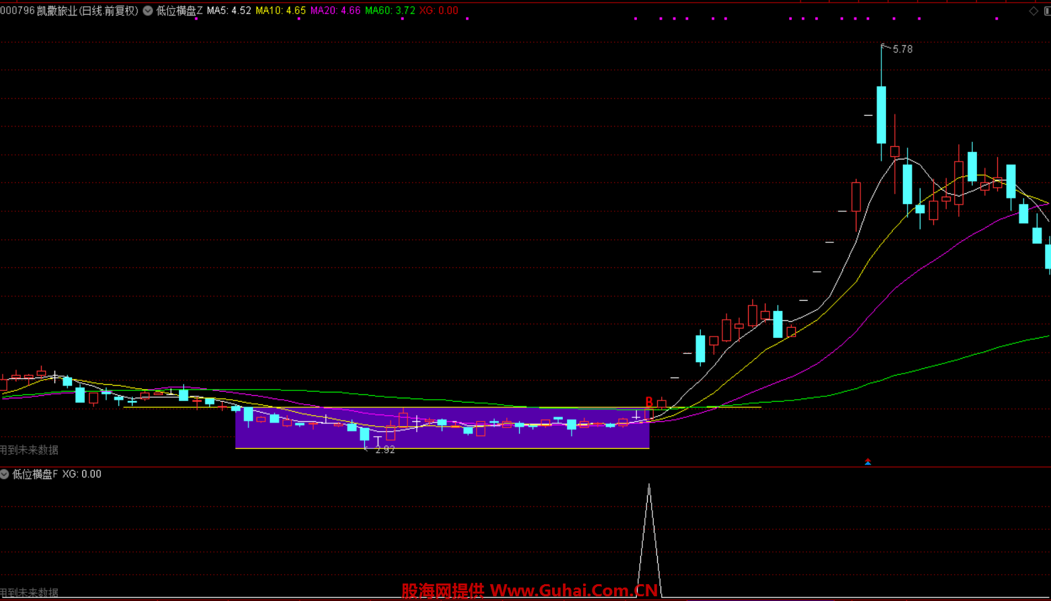
Task: Click the red XG: 0.00 label in main chart
Action: [x=439, y=11]
